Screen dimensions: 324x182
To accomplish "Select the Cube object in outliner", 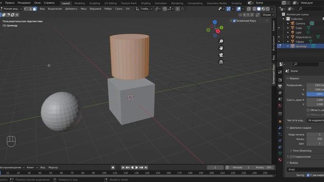I will click(x=299, y=28).
